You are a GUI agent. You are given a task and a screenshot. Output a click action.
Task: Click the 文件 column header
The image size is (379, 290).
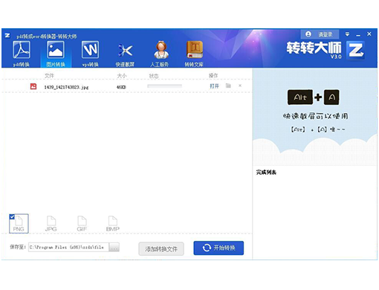(49, 76)
